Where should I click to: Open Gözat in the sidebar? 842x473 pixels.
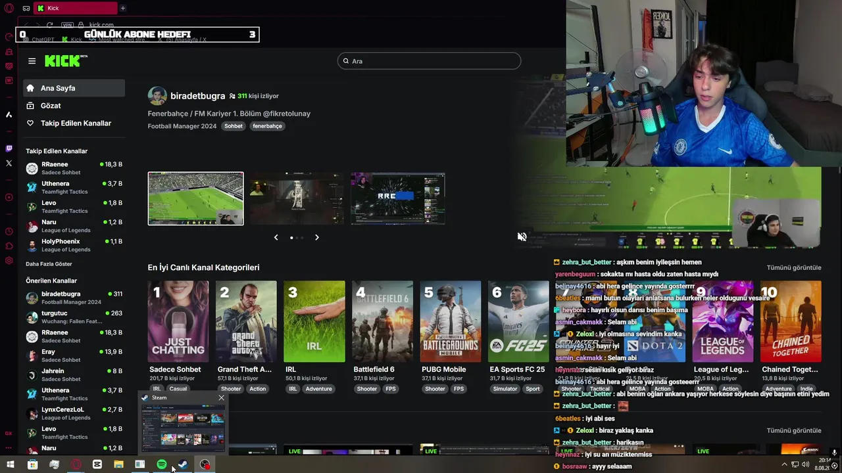click(74, 106)
